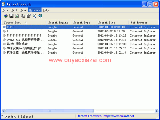Open the View menu
Screen dimensions: 160x120
[23, 10]
